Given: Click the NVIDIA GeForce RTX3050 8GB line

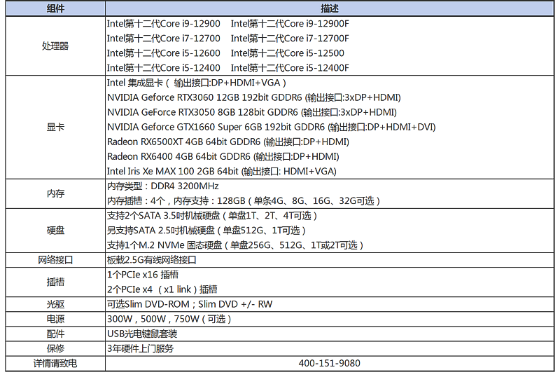Looking at the screenshot, I should (x=252, y=112).
